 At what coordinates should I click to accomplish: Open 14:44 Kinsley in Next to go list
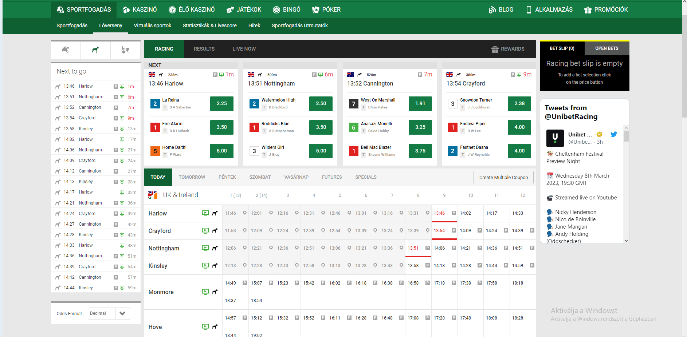coord(96,288)
